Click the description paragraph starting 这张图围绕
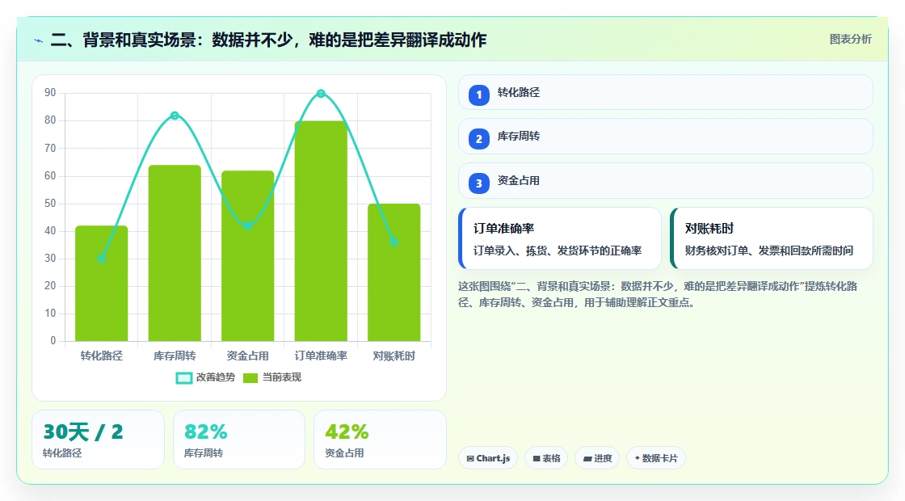Screen dimensions: 905x501 (658, 294)
